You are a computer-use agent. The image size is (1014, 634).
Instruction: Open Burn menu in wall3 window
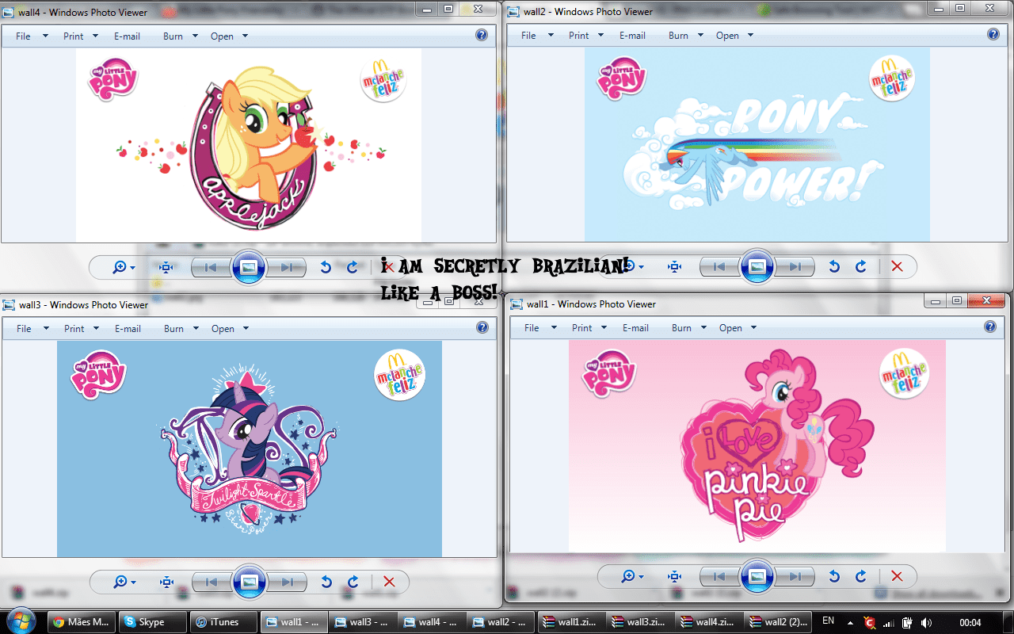(180, 328)
